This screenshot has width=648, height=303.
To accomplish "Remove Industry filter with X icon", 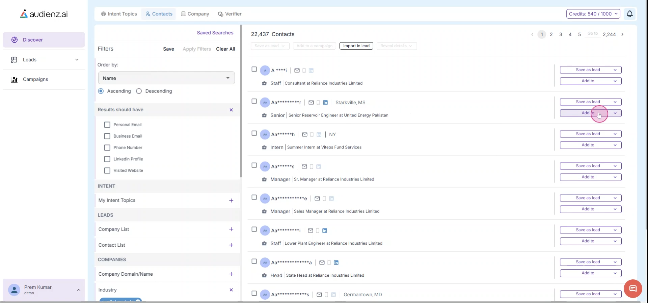I will (x=231, y=290).
